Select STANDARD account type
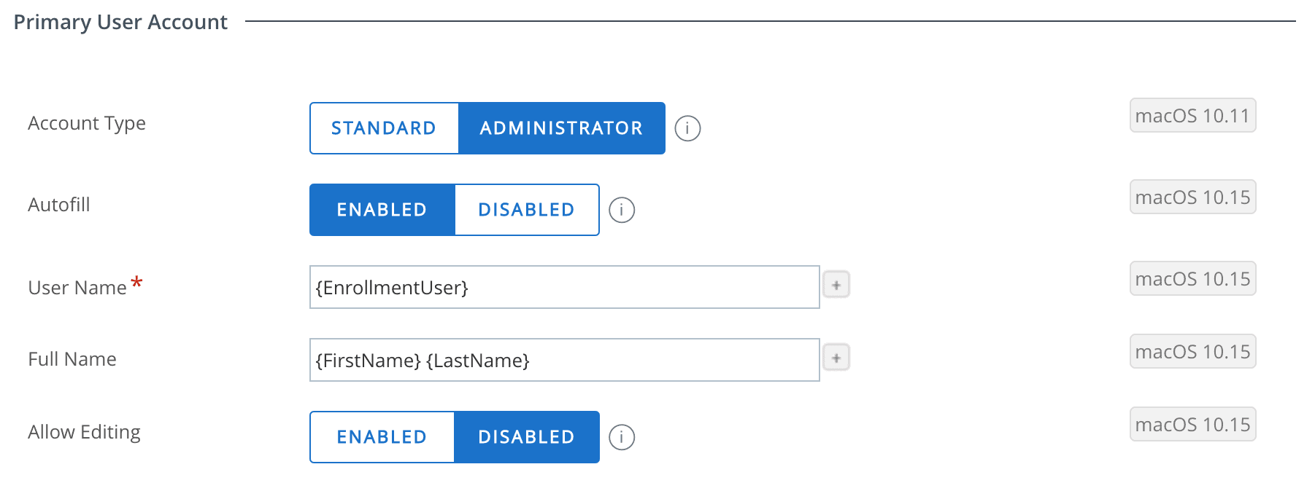1315x491 pixels. (384, 128)
